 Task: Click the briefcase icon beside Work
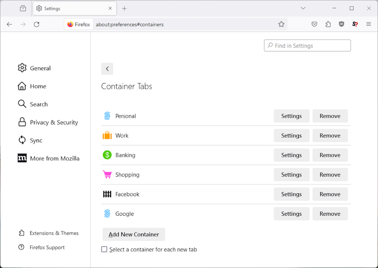click(107, 135)
